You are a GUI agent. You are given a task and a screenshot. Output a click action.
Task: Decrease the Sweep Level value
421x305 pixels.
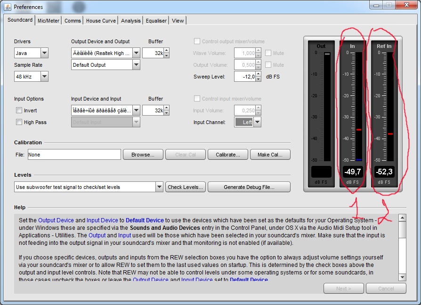click(x=258, y=79)
